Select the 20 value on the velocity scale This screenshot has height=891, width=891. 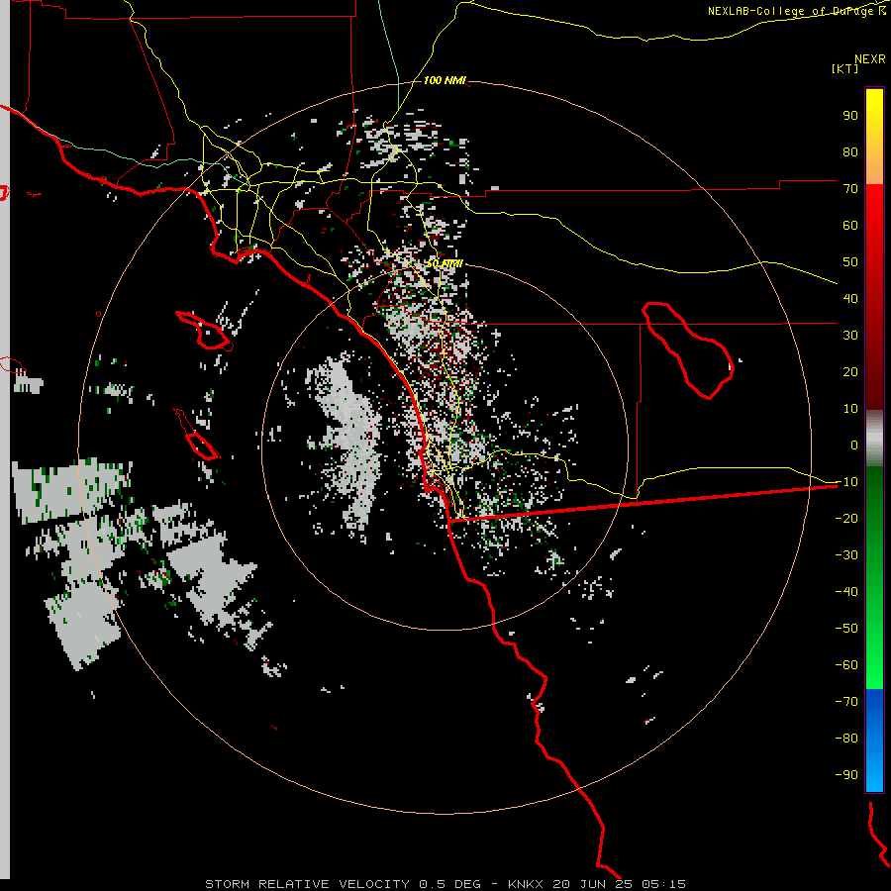point(850,371)
